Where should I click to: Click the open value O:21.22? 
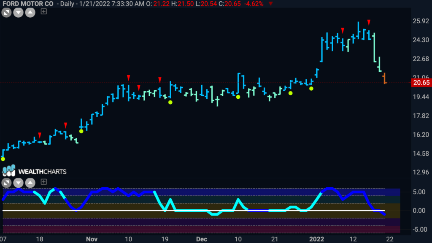pos(158,4)
